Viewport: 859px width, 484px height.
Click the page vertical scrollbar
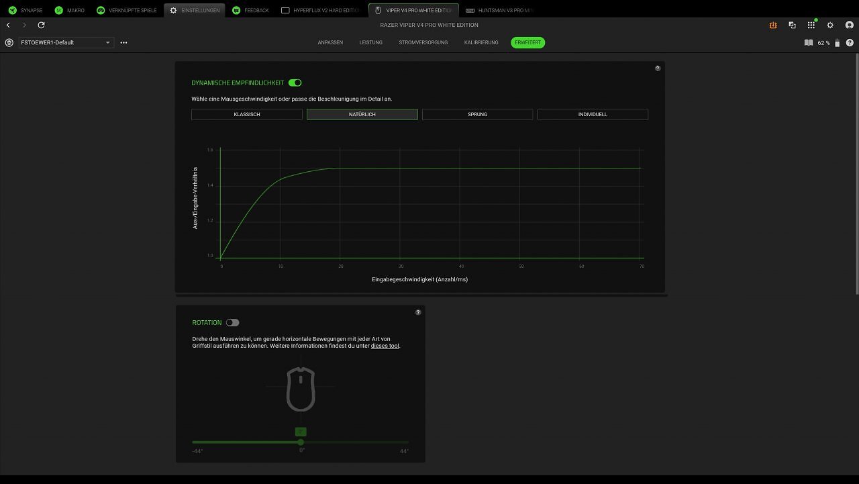point(856,173)
